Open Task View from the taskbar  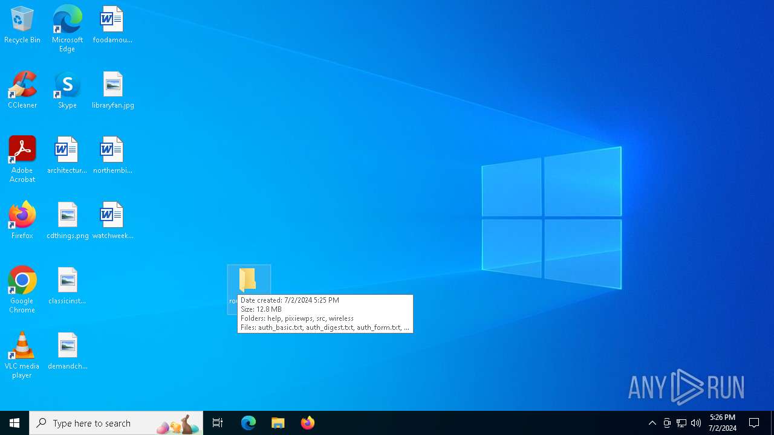(218, 423)
